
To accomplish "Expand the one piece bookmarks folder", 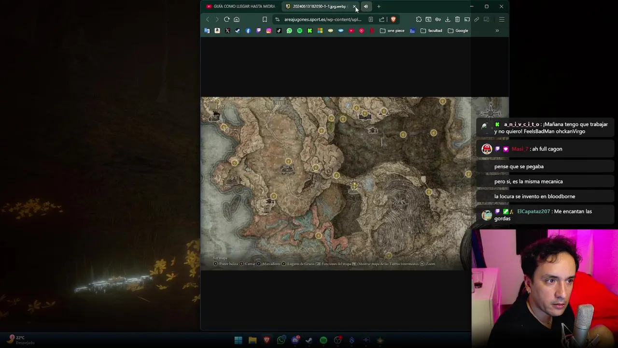I will pyautogui.click(x=392, y=30).
